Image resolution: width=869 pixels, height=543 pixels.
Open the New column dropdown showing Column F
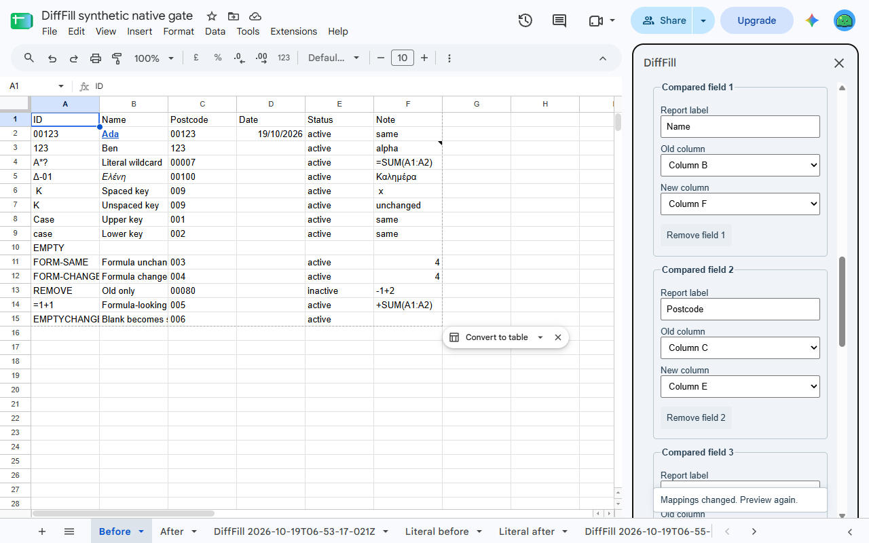point(740,204)
